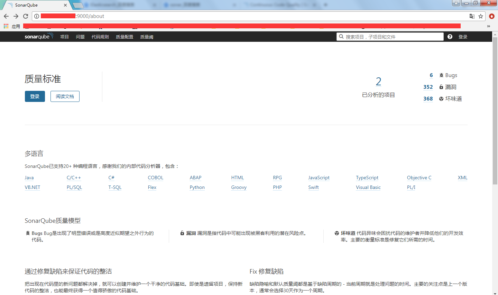Close the SonarQube browser tab
The width and height of the screenshot is (498, 295).
pos(65,5)
